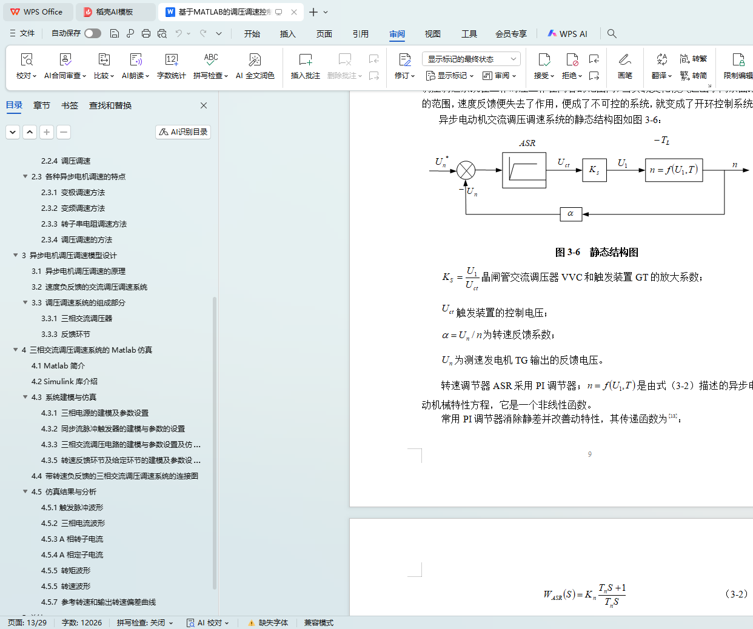Close the navigation side panel
Viewport: 753px width, 629px height.
[x=204, y=105]
